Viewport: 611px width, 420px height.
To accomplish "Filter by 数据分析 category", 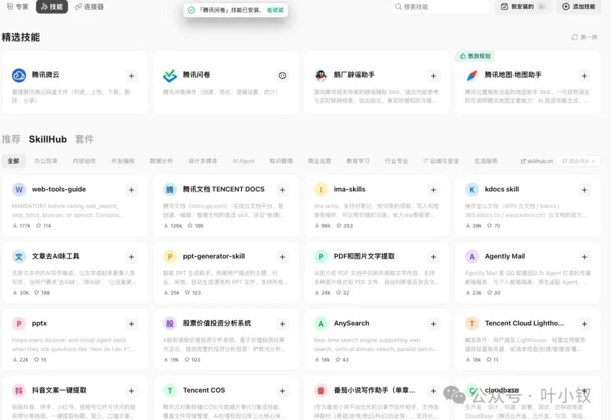I will pyautogui.click(x=161, y=161).
